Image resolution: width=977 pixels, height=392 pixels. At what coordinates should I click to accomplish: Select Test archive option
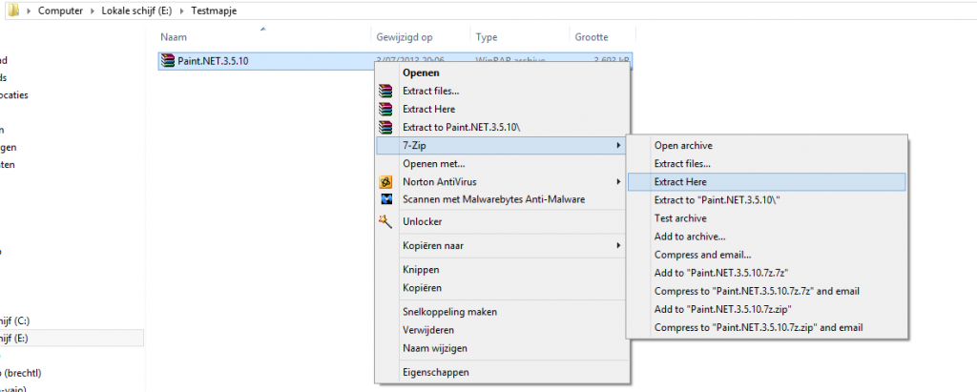766,218
